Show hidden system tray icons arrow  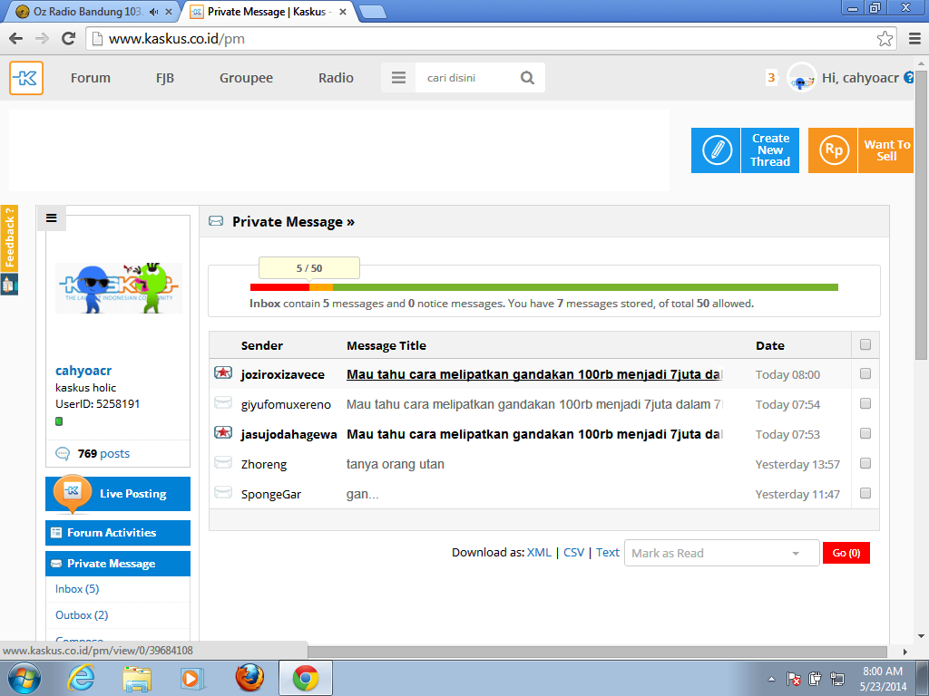[771, 679]
